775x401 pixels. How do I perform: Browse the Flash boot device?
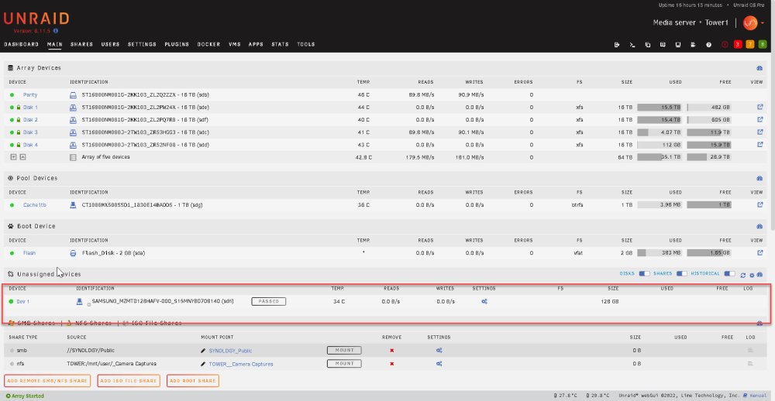(x=759, y=252)
